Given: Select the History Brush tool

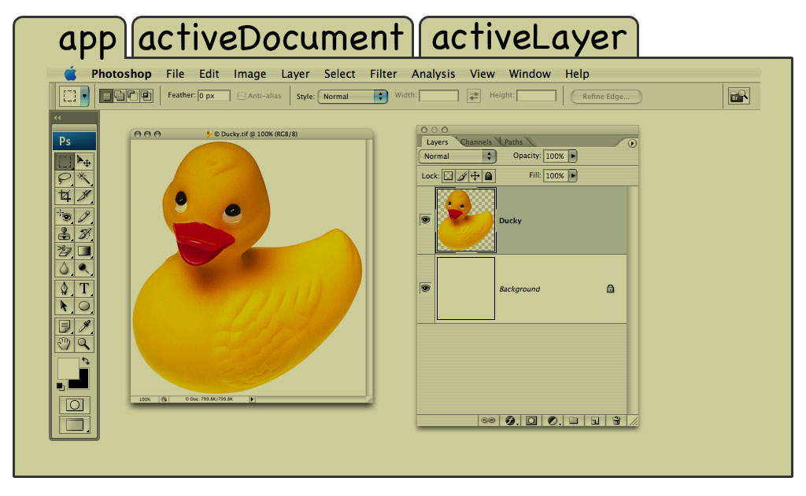Looking at the screenshot, I should [83, 233].
